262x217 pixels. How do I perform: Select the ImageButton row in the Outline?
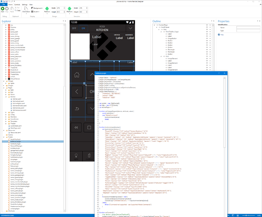point(172,38)
